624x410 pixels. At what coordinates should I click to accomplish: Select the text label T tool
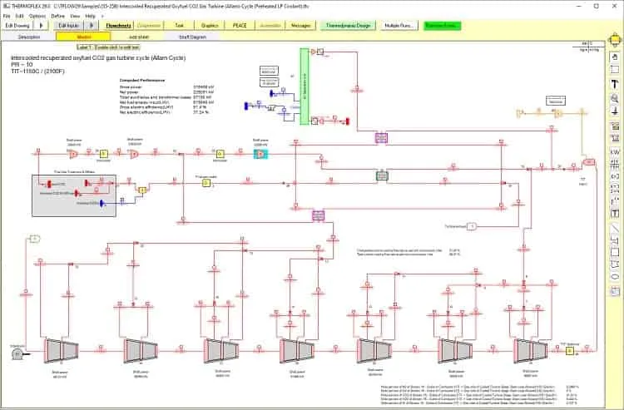(615, 84)
